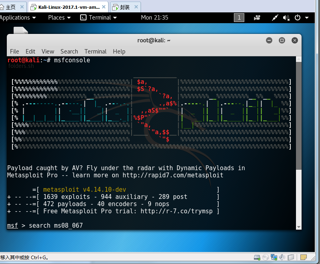Click the VMware CD/DVD drive status icon
The height and width of the screenshot is (264, 320).
[266, 258]
